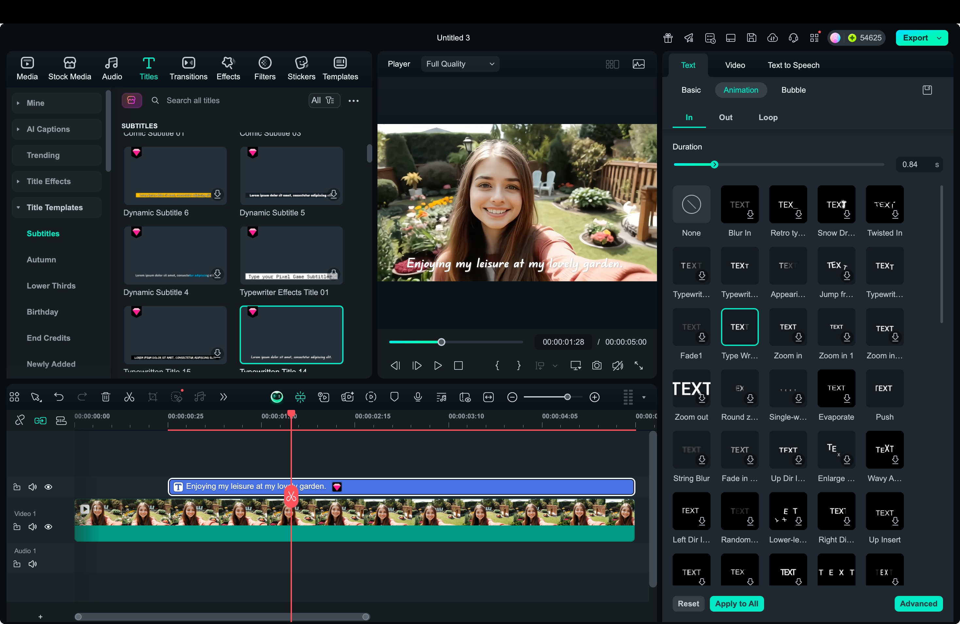Open the Stickers panel
This screenshot has width=960, height=624.
(301, 68)
